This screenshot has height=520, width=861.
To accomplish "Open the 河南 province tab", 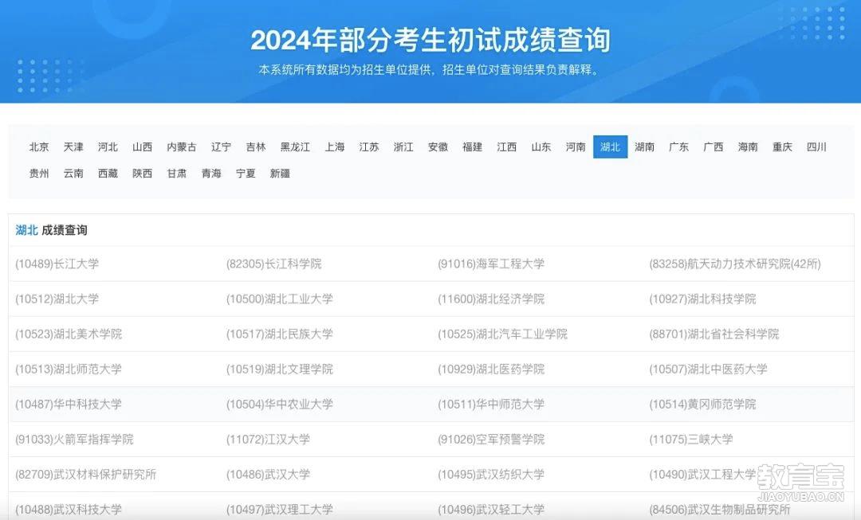I will pyautogui.click(x=576, y=147).
